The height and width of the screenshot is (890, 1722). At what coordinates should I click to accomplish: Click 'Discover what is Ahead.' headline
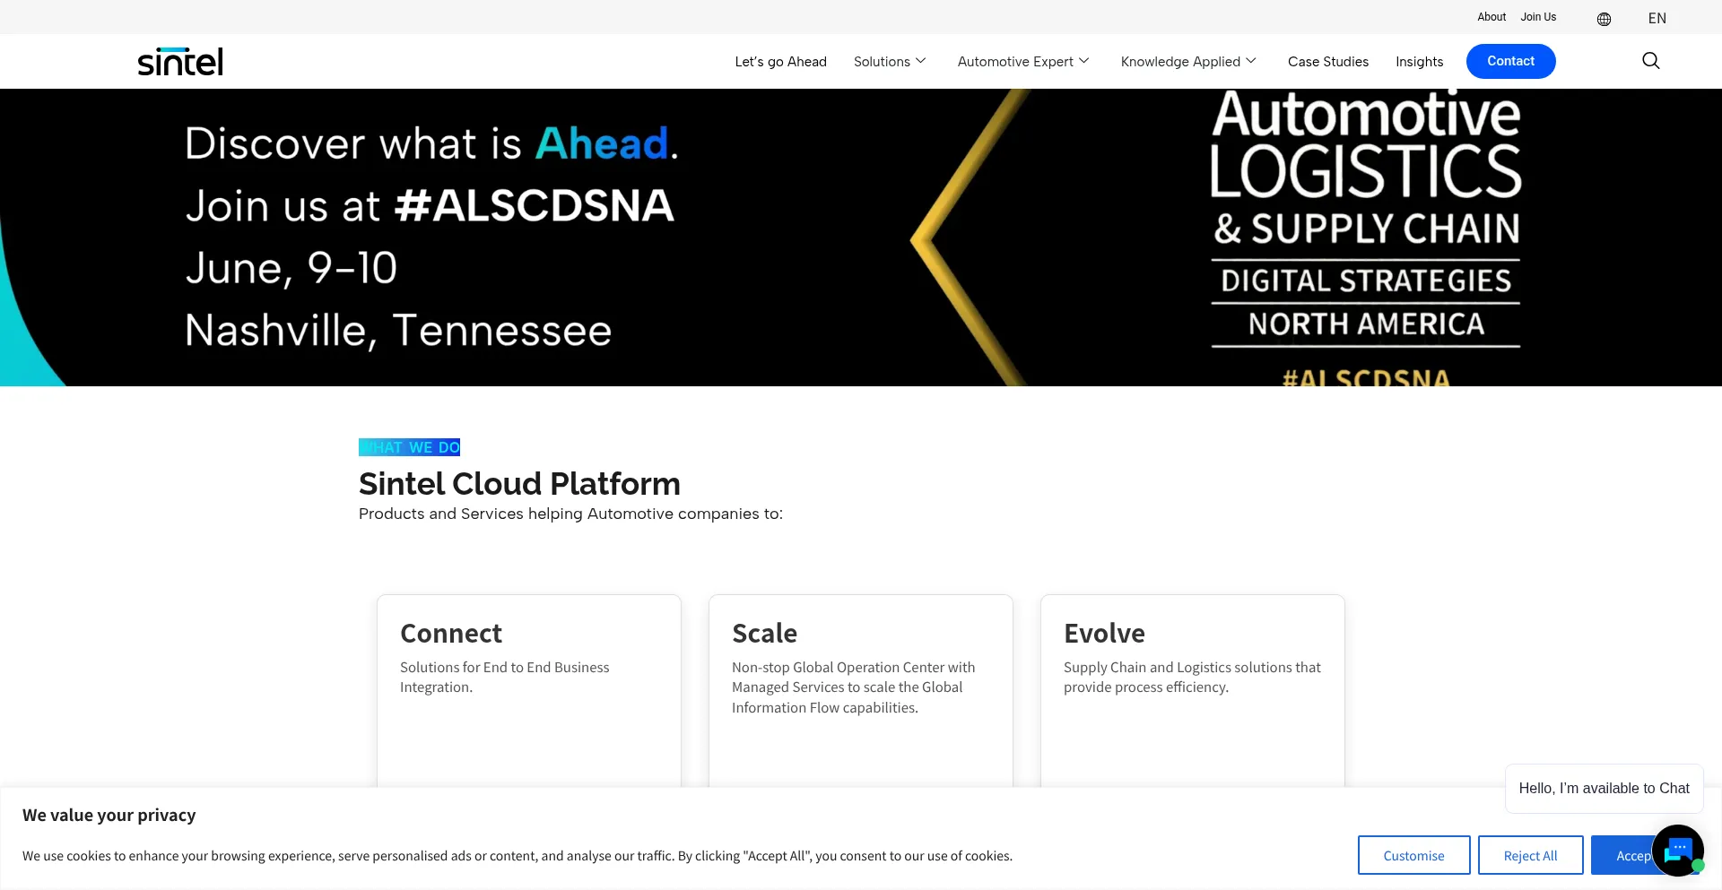click(431, 143)
